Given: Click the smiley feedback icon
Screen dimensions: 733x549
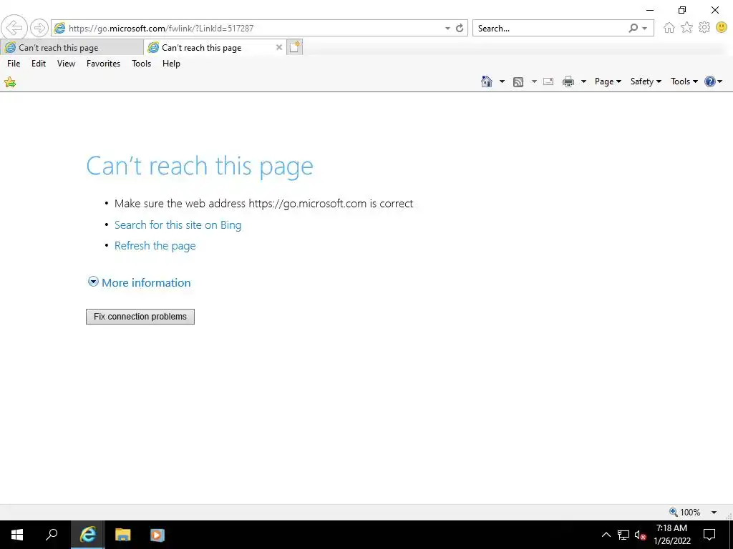Looking at the screenshot, I should (722, 28).
